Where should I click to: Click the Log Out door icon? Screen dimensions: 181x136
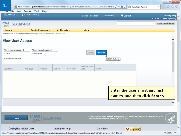pos(122,16)
